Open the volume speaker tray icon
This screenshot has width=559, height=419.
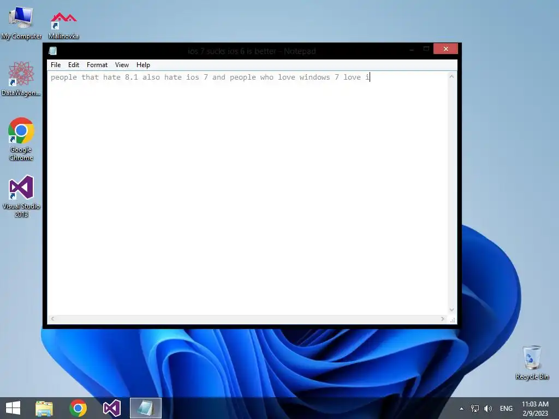pos(487,408)
